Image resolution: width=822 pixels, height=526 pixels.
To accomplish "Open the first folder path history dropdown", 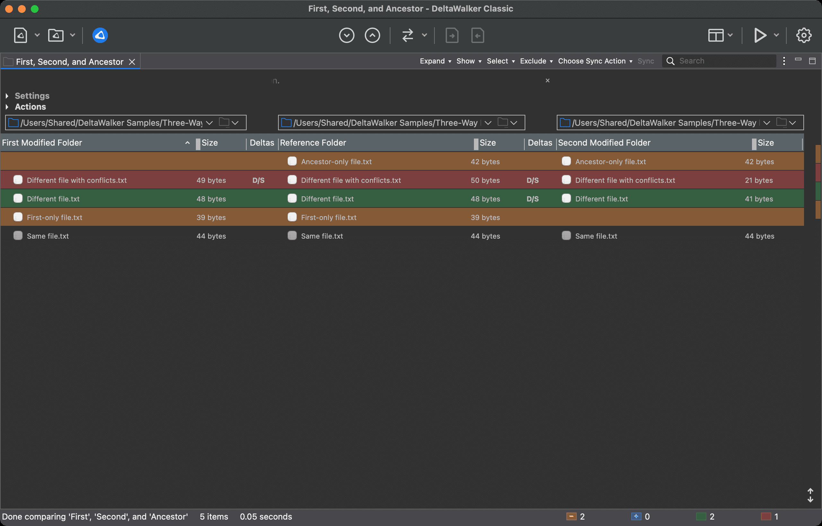I will [x=209, y=123].
